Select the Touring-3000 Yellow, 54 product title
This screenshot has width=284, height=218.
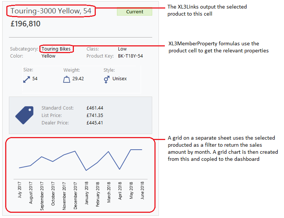point(51,11)
